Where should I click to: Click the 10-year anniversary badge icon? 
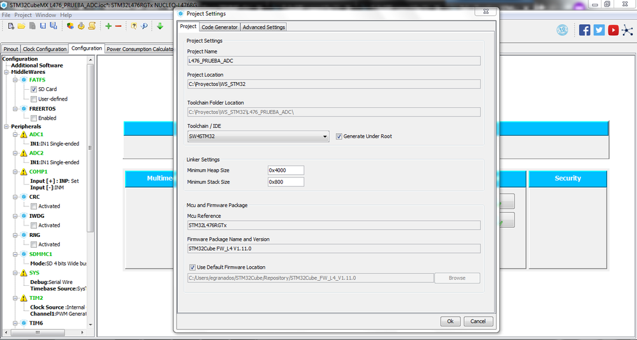pyautogui.click(x=562, y=30)
